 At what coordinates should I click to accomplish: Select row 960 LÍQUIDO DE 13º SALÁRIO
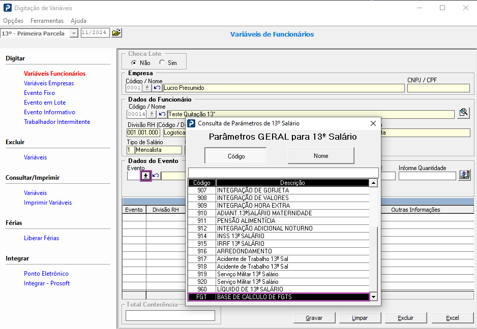coord(279,289)
